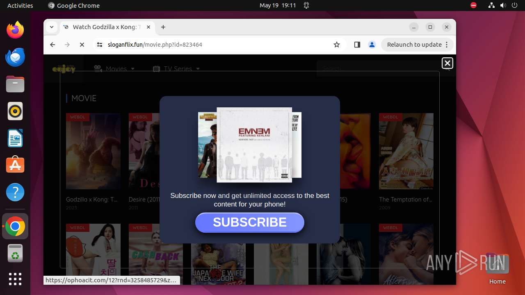This screenshot has height=295, width=525.
Task: Open the After movie poster thumbnail
Action: 406,254
